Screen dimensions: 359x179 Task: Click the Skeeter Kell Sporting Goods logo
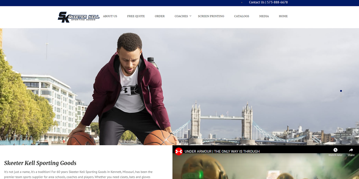point(78,17)
